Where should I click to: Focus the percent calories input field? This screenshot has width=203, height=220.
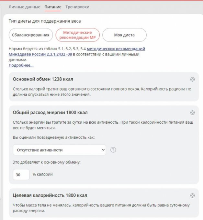click(x=21, y=174)
